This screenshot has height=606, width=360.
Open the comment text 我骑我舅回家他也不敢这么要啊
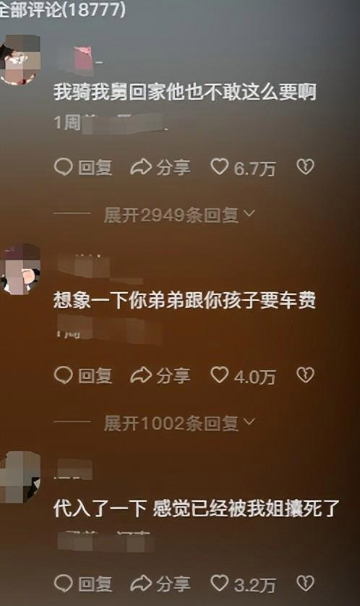coord(185,92)
